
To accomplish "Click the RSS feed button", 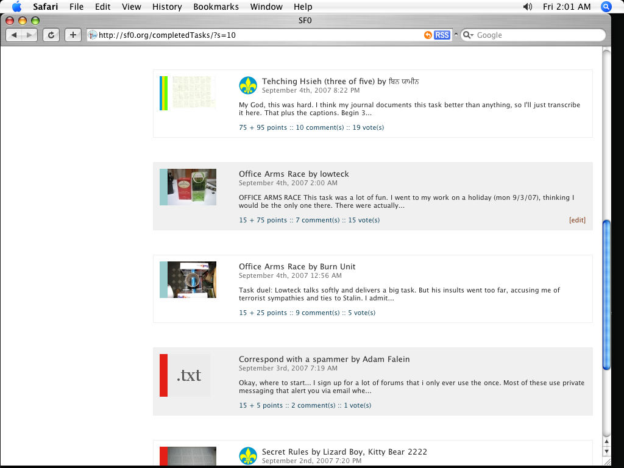I will (442, 35).
